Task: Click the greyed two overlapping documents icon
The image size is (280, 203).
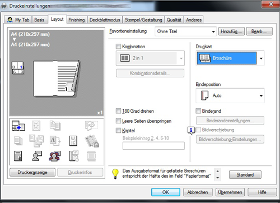Action: click(x=55, y=126)
